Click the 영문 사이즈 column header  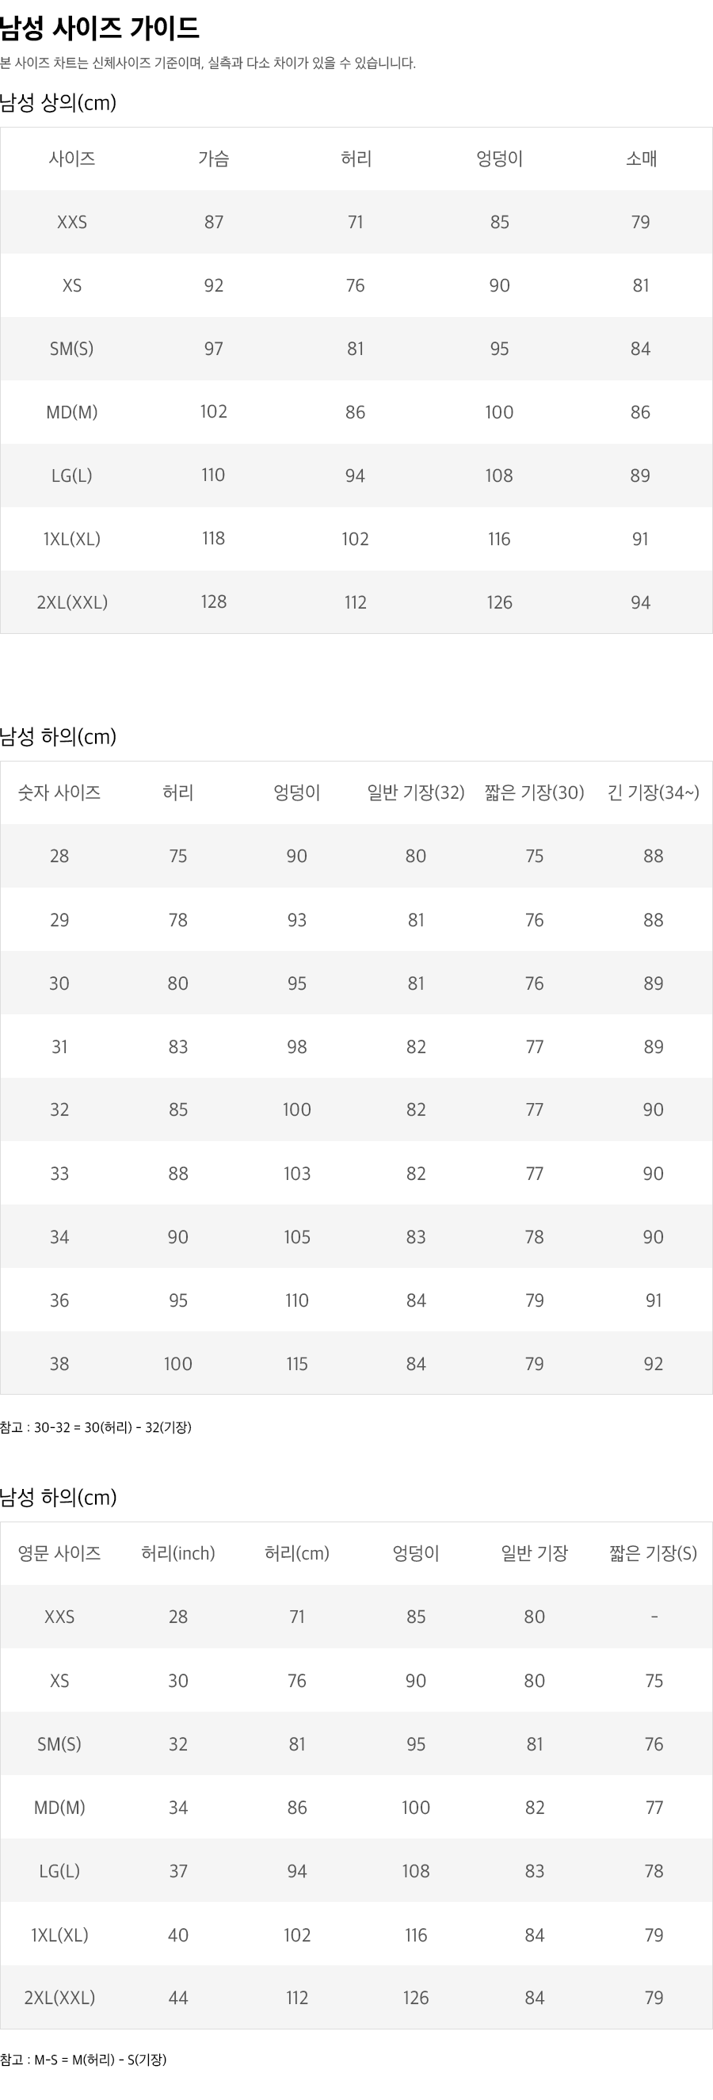(x=59, y=1553)
